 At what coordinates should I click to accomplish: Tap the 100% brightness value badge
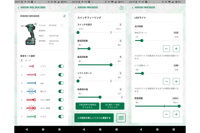[175, 98]
